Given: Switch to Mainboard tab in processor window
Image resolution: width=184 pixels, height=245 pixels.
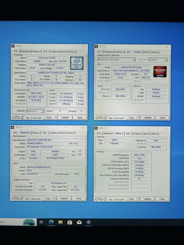Looking at the screenshot, I should coord(26,51).
